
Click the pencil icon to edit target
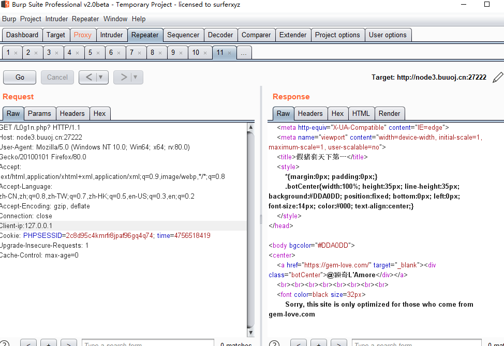(497, 77)
